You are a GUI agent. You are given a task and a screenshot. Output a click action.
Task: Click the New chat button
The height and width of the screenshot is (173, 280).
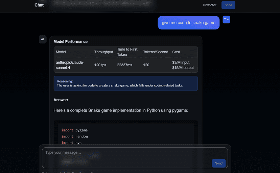pyautogui.click(x=210, y=5)
